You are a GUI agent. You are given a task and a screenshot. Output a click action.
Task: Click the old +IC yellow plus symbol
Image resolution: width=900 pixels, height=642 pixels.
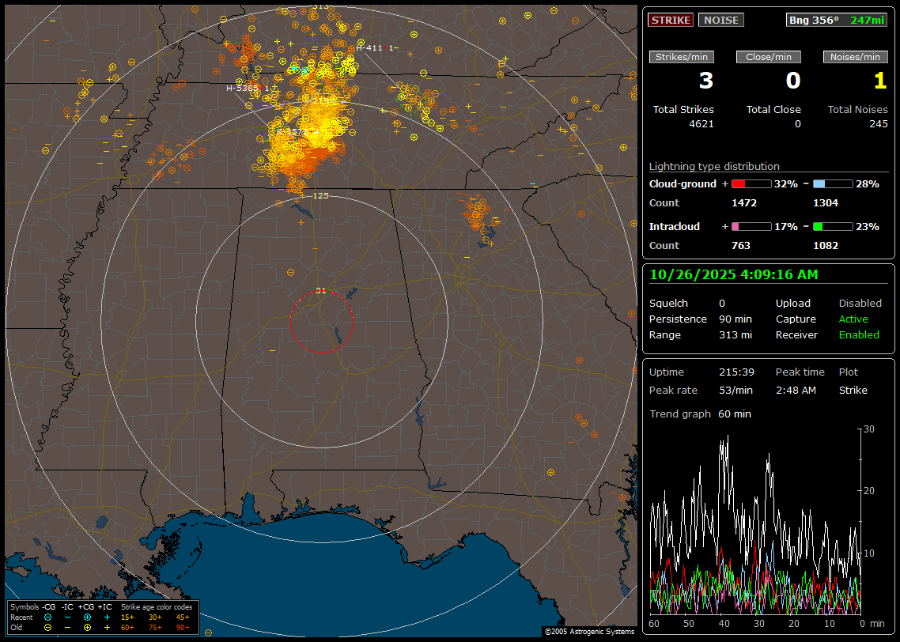tap(107, 627)
